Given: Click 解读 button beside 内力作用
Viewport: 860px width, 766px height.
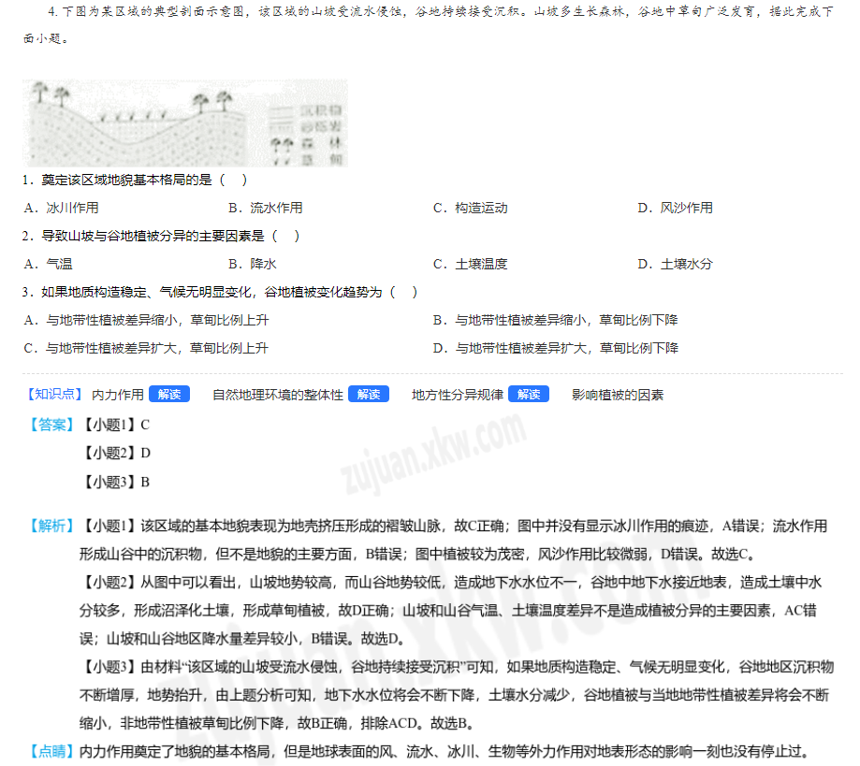Looking at the screenshot, I should 168,395.
